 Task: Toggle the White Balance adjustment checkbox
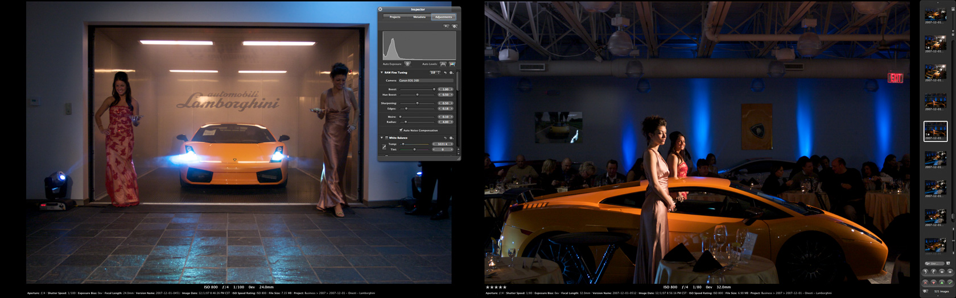point(386,138)
